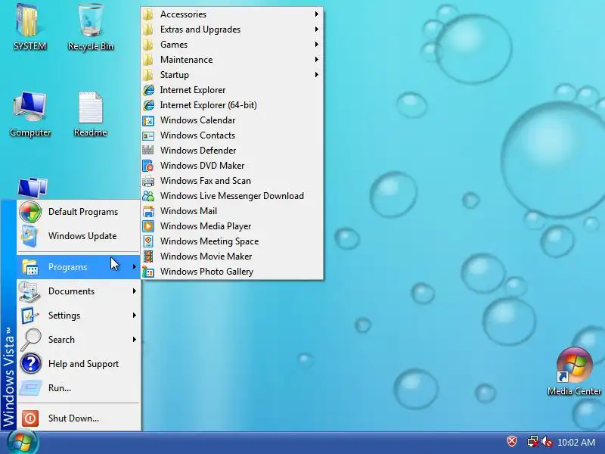Select the Readme file icon on desktop
This screenshot has height=454, width=605.
90,114
